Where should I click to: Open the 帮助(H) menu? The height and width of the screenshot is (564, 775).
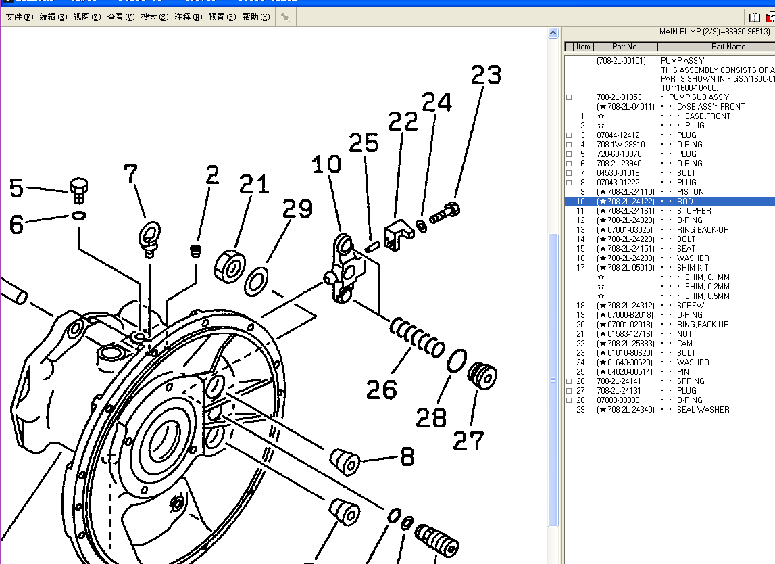256,17
